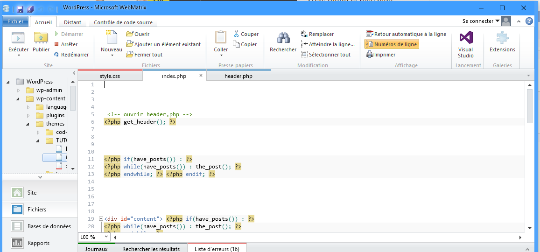Expand the plugins folder
The width and height of the screenshot is (540, 252).
(x=28, y=115)
